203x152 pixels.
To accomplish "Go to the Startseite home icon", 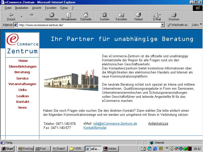I will (x=86, y=16).
